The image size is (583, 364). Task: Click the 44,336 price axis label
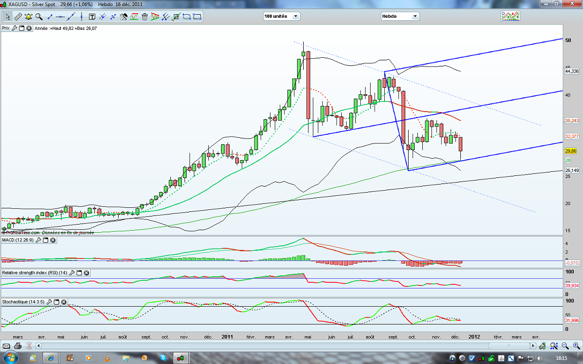tap(572, 71)
